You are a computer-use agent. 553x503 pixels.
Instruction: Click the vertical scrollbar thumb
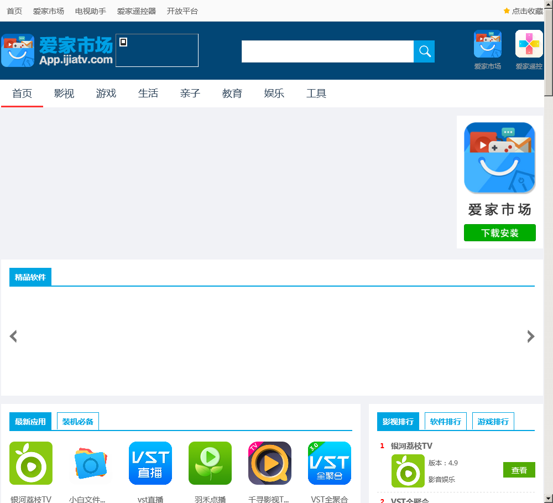[x=549, y=52]
